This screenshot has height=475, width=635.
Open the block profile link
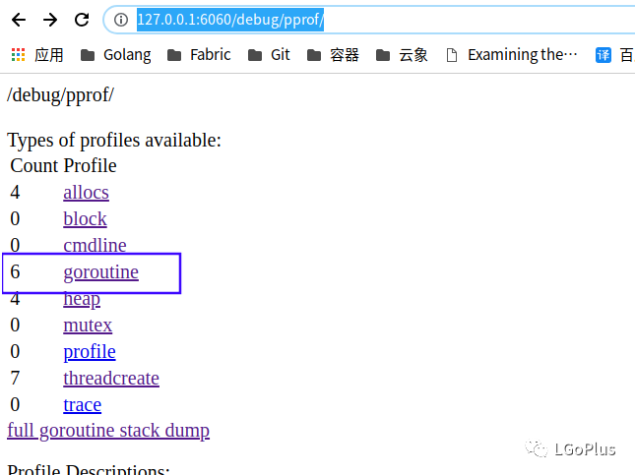85,219
